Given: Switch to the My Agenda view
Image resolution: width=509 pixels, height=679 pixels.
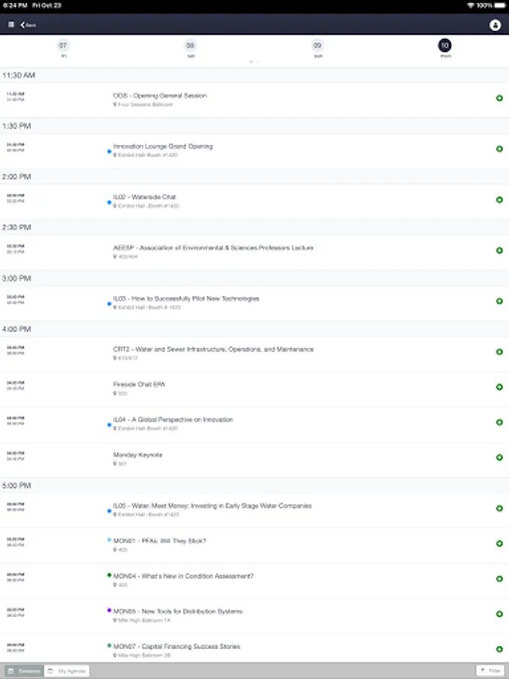Looking at the screenshot, I should (x=67, y=671).
